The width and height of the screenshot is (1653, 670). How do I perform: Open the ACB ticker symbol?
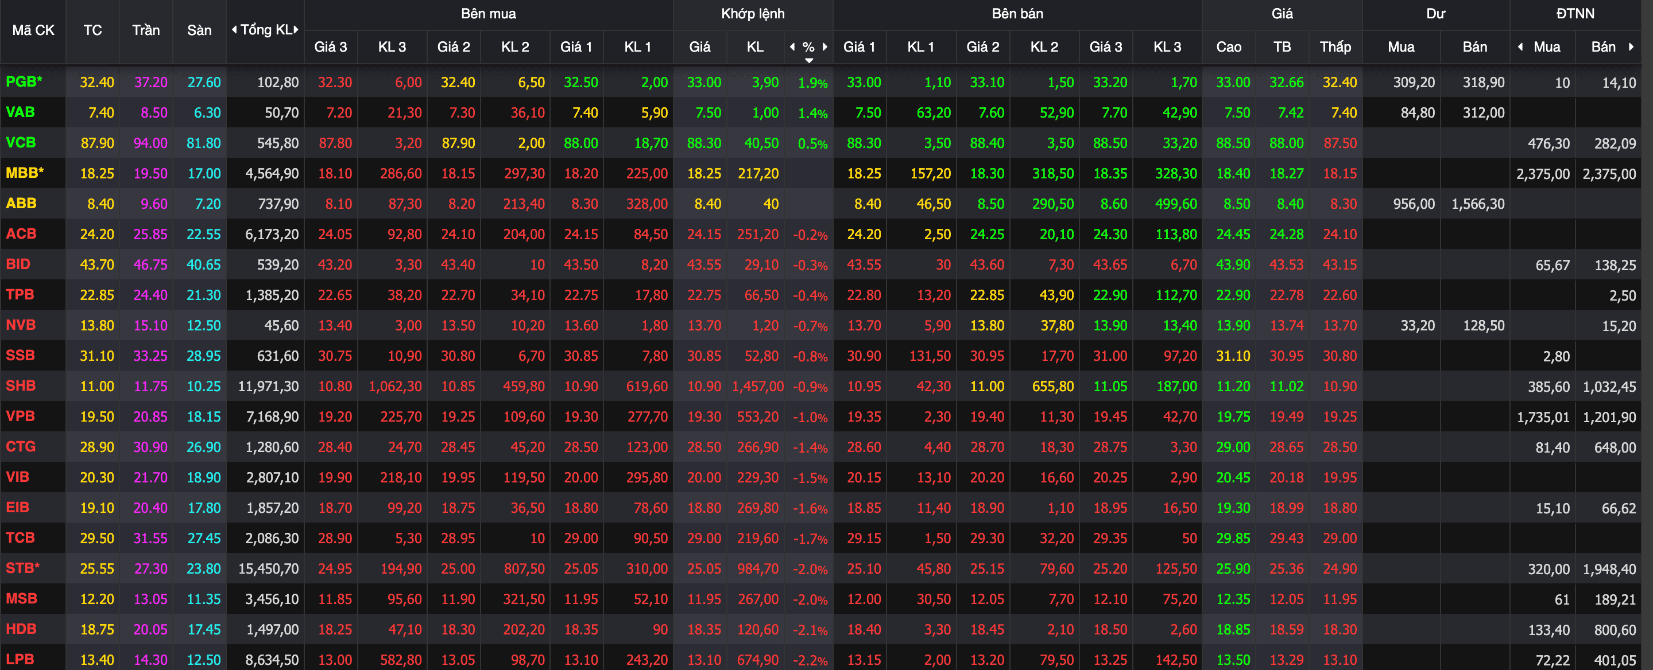tap(21, 233)
